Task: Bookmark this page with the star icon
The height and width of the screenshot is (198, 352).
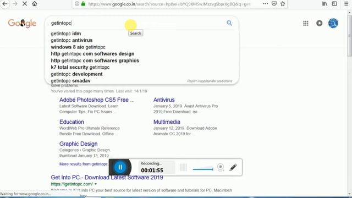Action: [x=283, y=4]
